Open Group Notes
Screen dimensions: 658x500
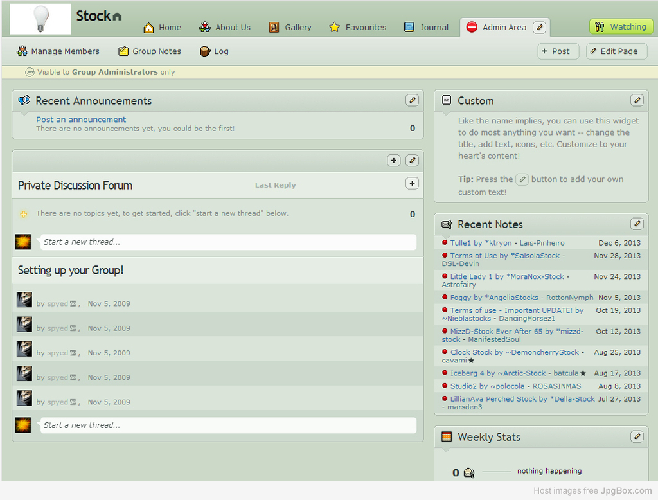tap(150, 51)
